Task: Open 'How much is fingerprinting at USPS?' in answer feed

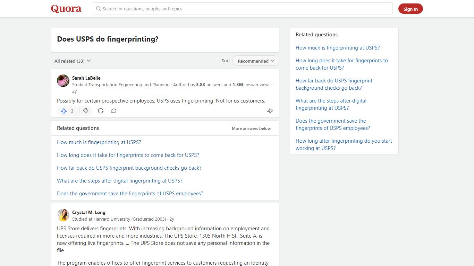Action: pos(99,142)
